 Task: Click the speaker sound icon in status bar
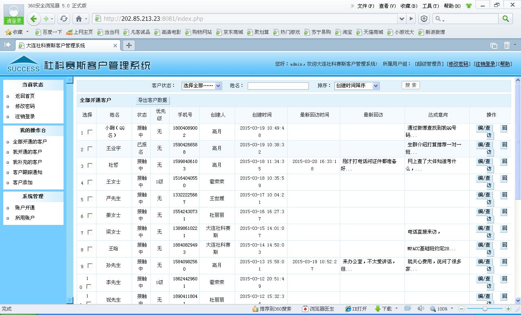[x=421, y=308]
